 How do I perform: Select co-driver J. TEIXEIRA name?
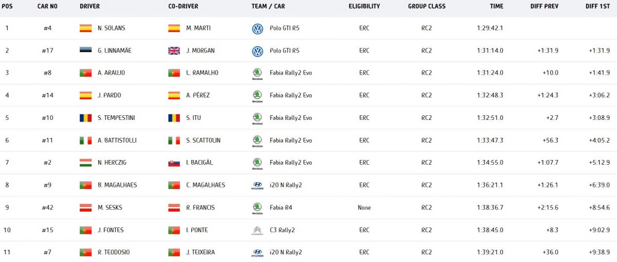pyautogui.click(x=201, y=252)
